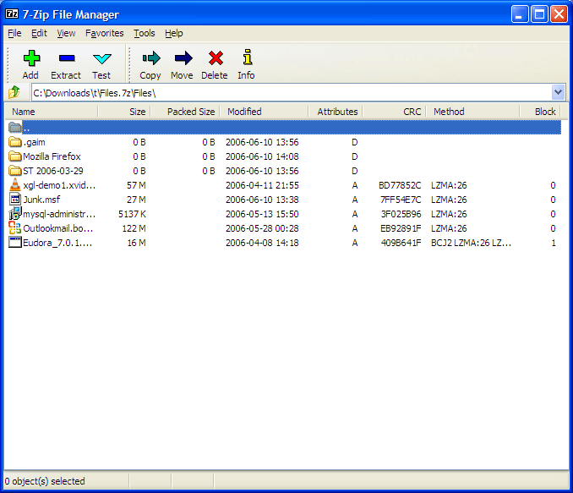
Task: Click into the address path field
Action: 292,92
